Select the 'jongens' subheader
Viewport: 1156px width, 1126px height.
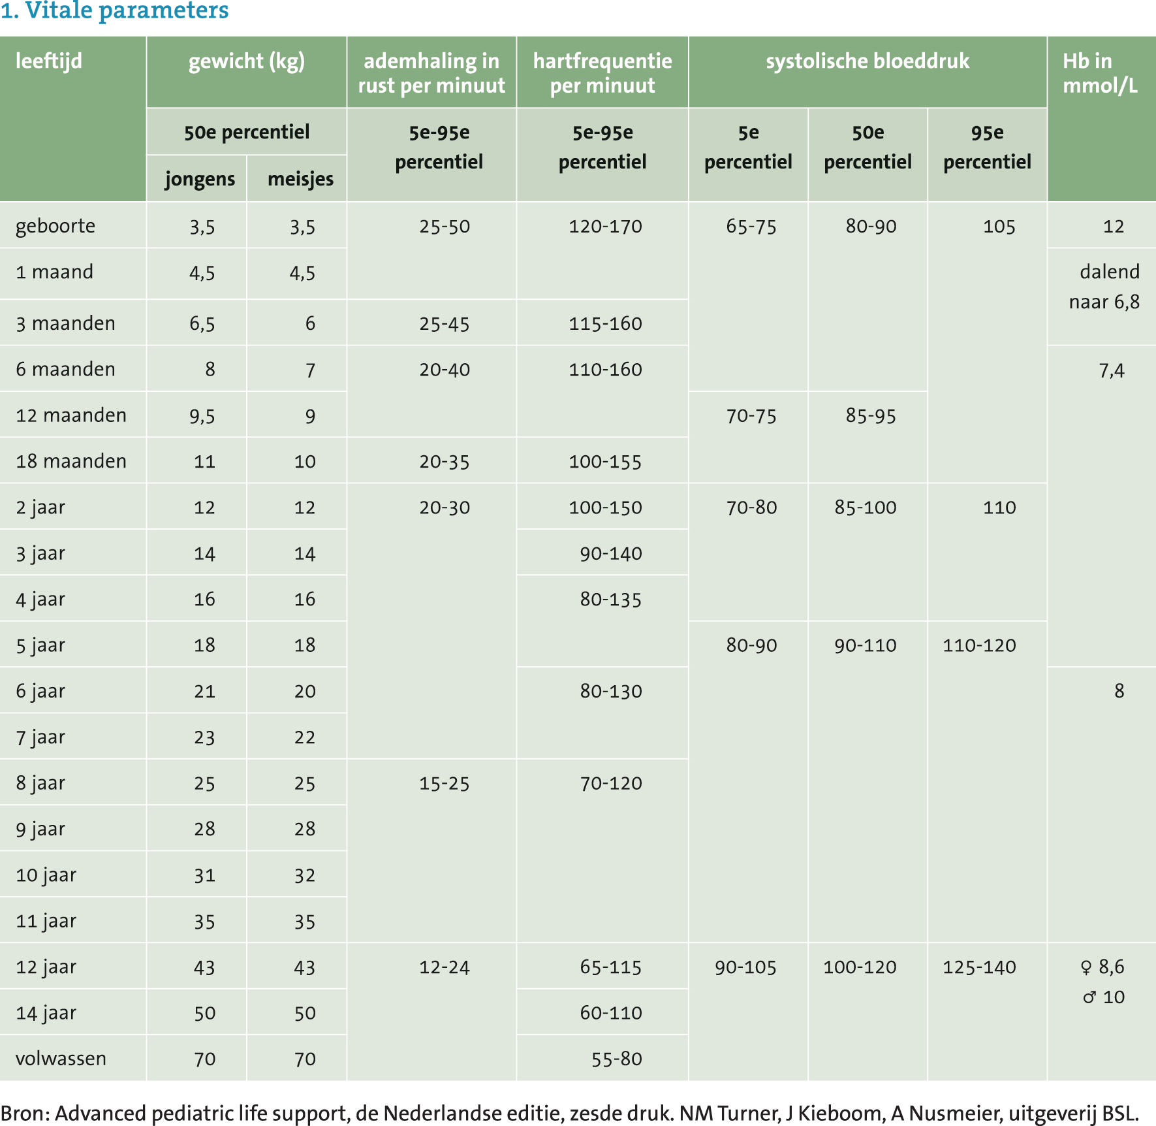coord(200,179)
